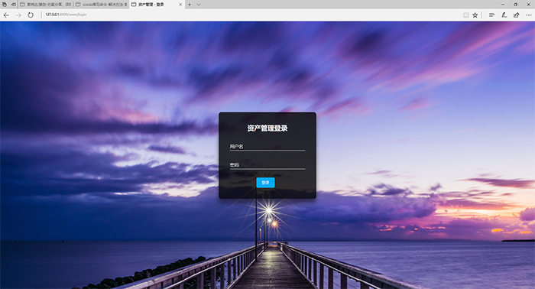Focus the 用户名 input field
The width and height of the screenshot is (535, 289).
coord(267,146)
